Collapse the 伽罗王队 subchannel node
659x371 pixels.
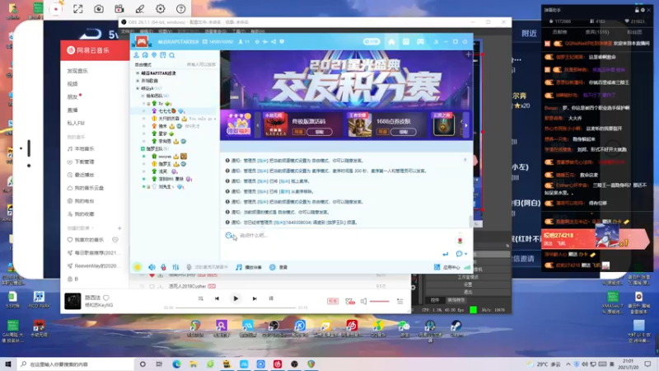(143, 149)
